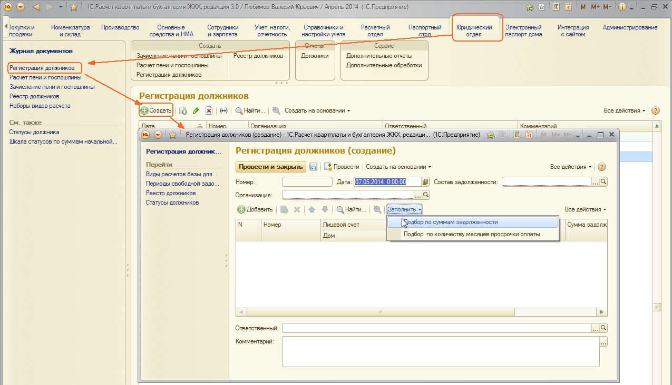Click the Дата input field

click(x=388, y=182)
